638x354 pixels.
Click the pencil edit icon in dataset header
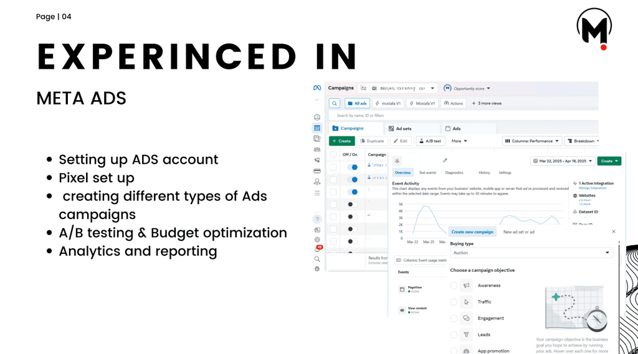[x=445, y=160]
